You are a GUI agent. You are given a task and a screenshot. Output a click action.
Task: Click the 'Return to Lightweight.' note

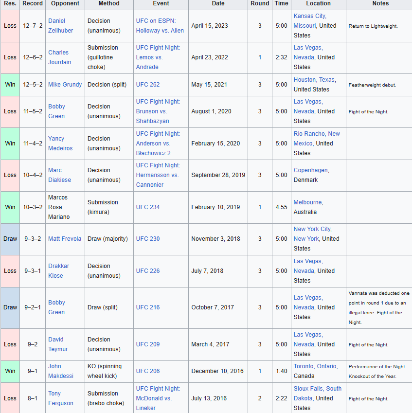(373, 26)
